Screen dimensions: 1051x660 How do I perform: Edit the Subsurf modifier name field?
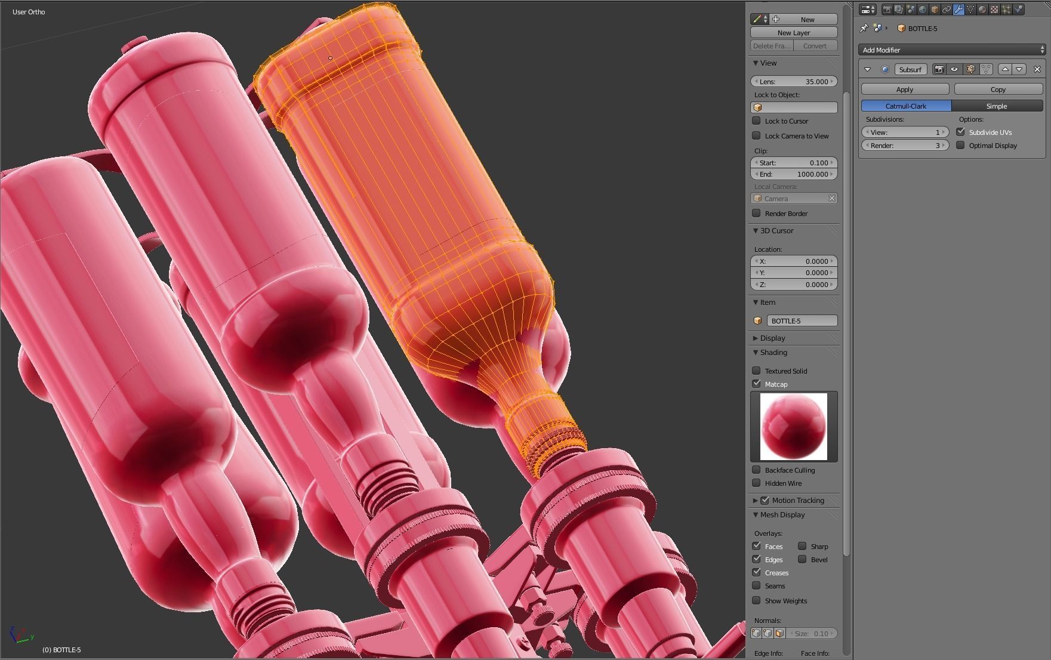[x=911, y=70]
